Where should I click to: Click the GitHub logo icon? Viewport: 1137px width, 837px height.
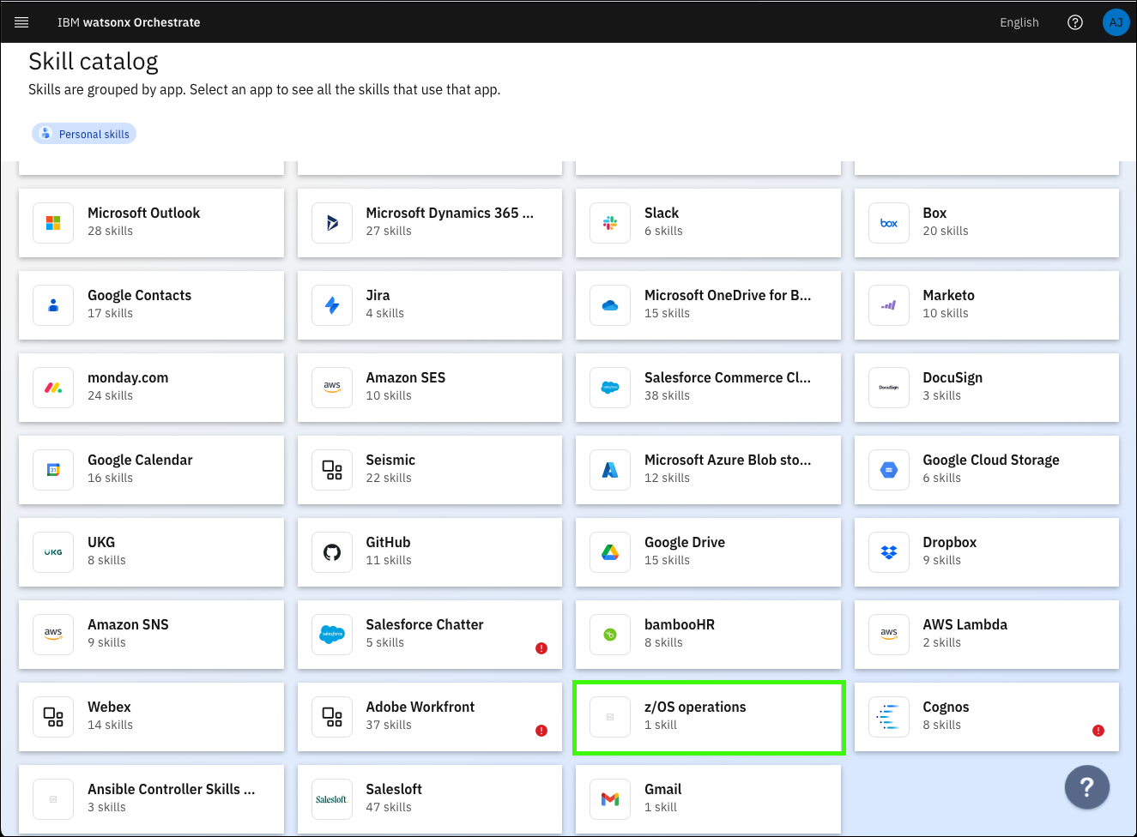tap(332, 552)
